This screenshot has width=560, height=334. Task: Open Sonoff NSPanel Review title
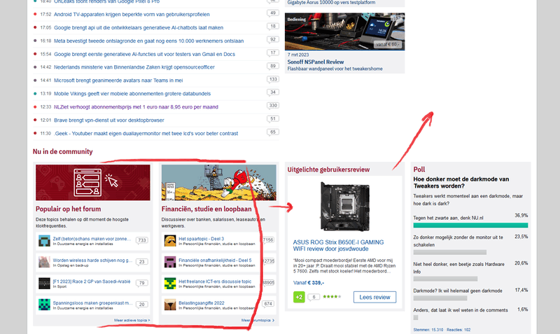(x=316, y=62)
